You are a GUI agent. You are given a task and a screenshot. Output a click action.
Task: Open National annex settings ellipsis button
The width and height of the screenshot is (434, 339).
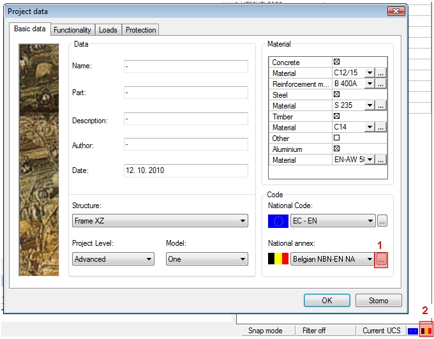tap(381, 260)
